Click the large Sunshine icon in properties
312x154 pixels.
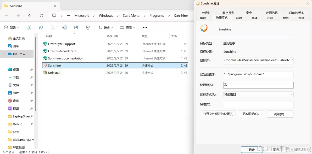(x=204, y=28)
